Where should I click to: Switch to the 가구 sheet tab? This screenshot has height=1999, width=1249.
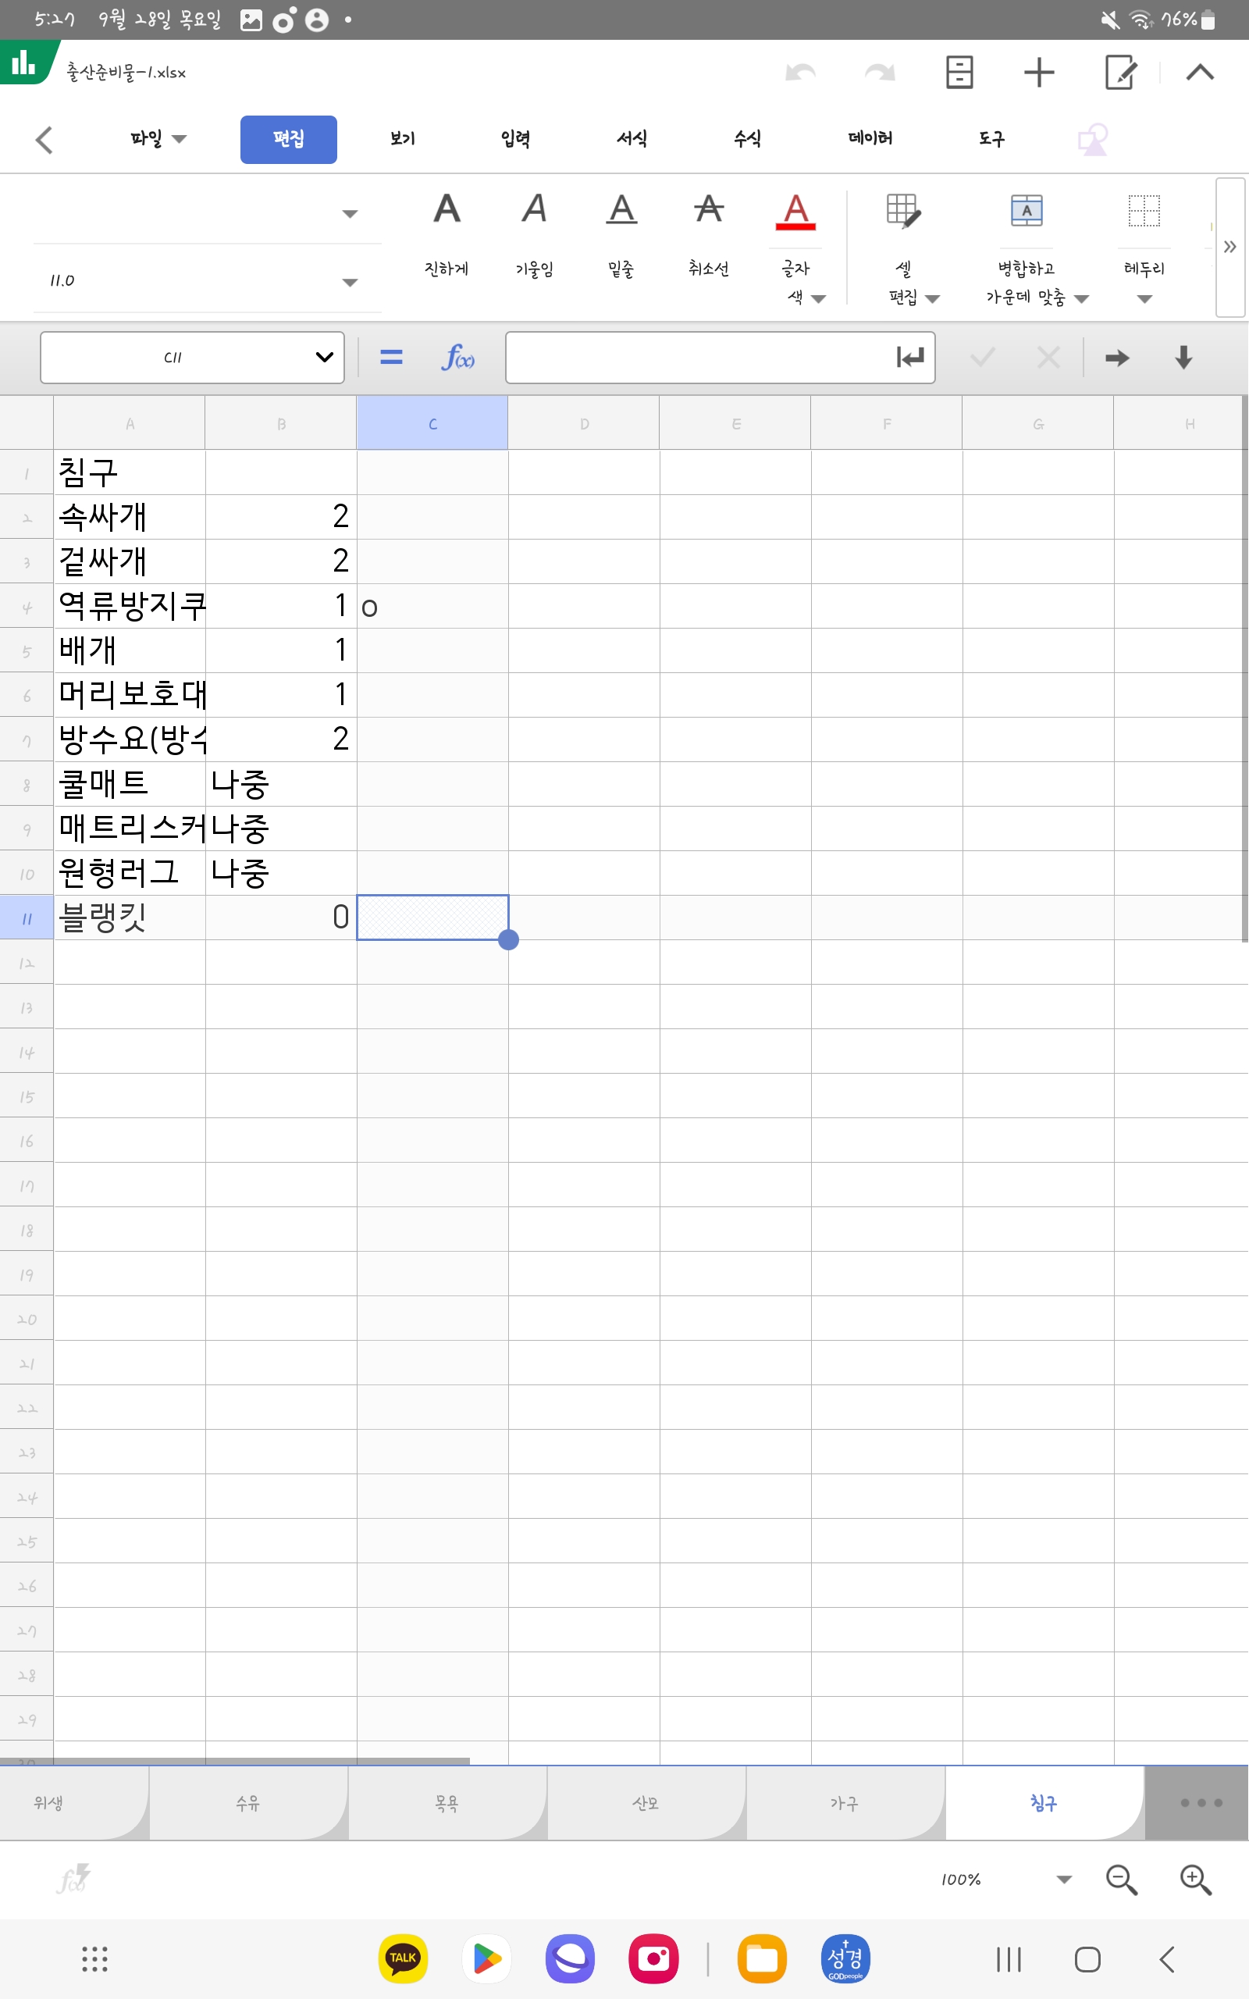click(x=844, y=1802)
